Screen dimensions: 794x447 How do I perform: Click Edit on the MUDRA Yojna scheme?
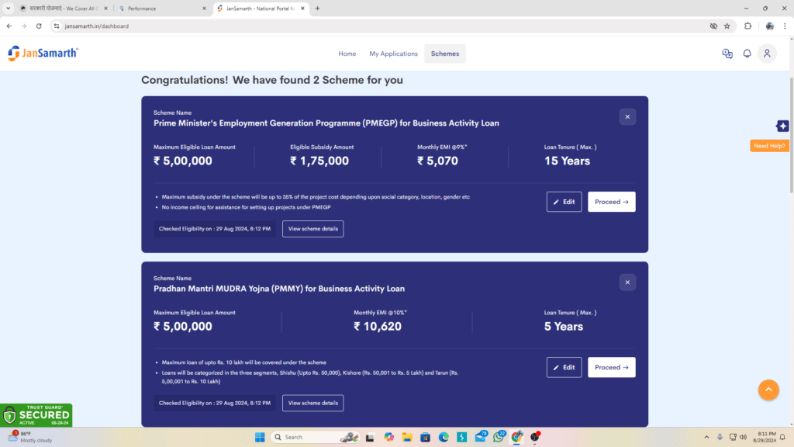point(564,367)
